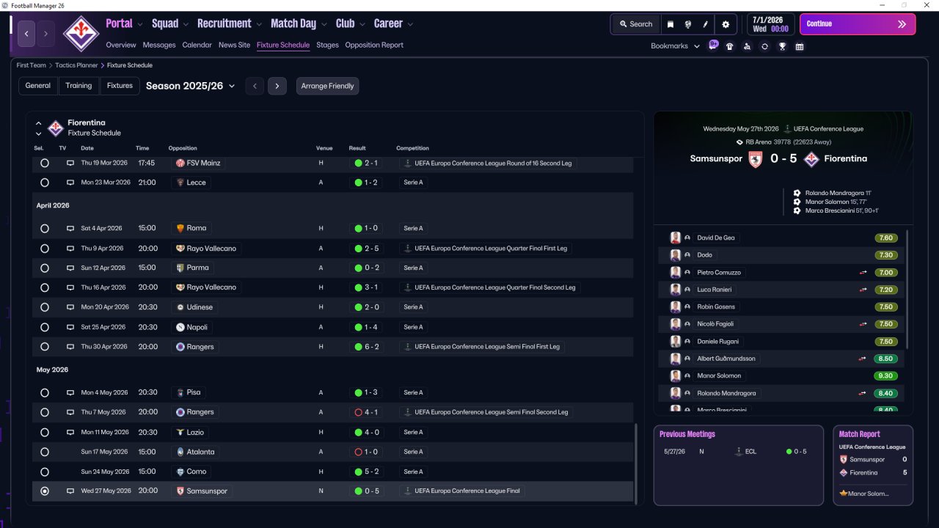Collapse the Fiorentina Fixture Schedule panel
The width and height of the screenshot is (939, 528).
(x=39, y=123)
